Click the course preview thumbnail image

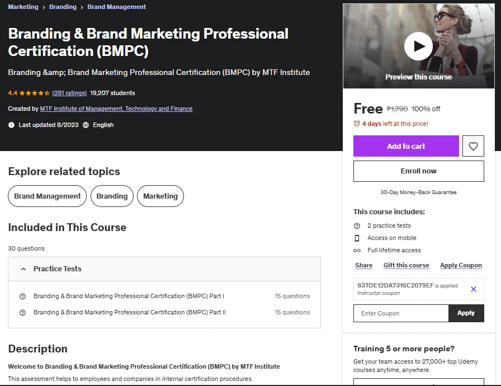[419, 46]
